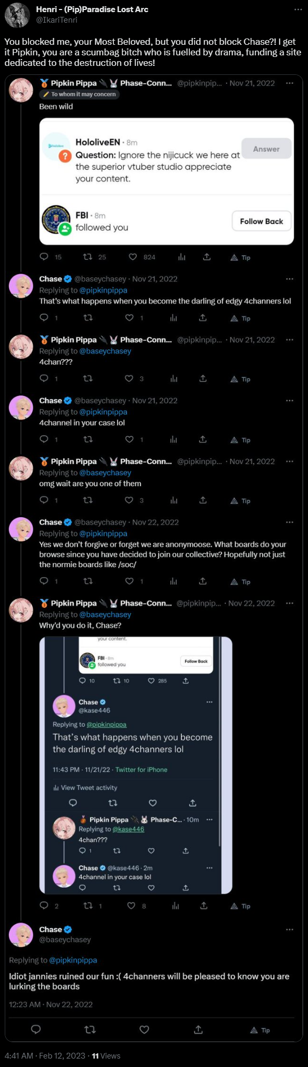Viewport: 308px width, 1067px height.
Task: Click the 'To whom it may concern' label
Action: coord(80,94)
